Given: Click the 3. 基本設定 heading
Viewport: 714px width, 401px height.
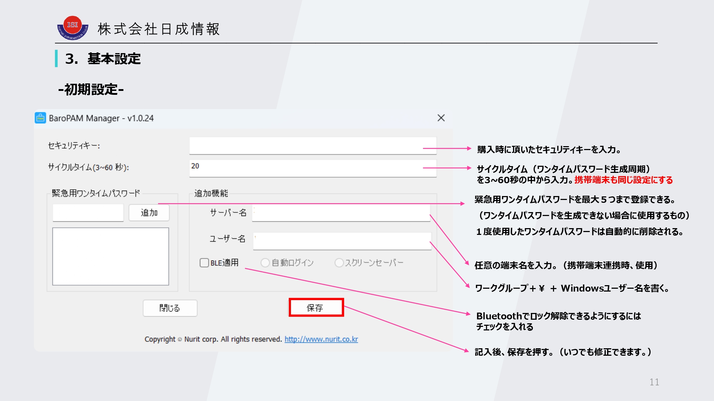Looking at the screenshot, I should click(103, 59).
